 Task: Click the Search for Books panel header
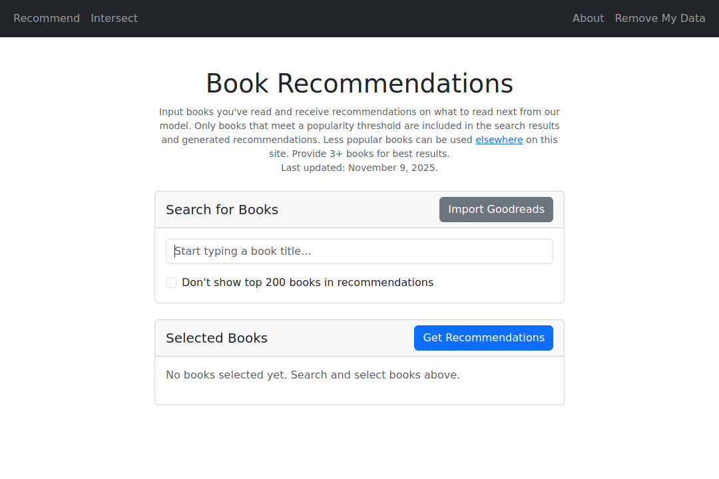coord(222,209)
